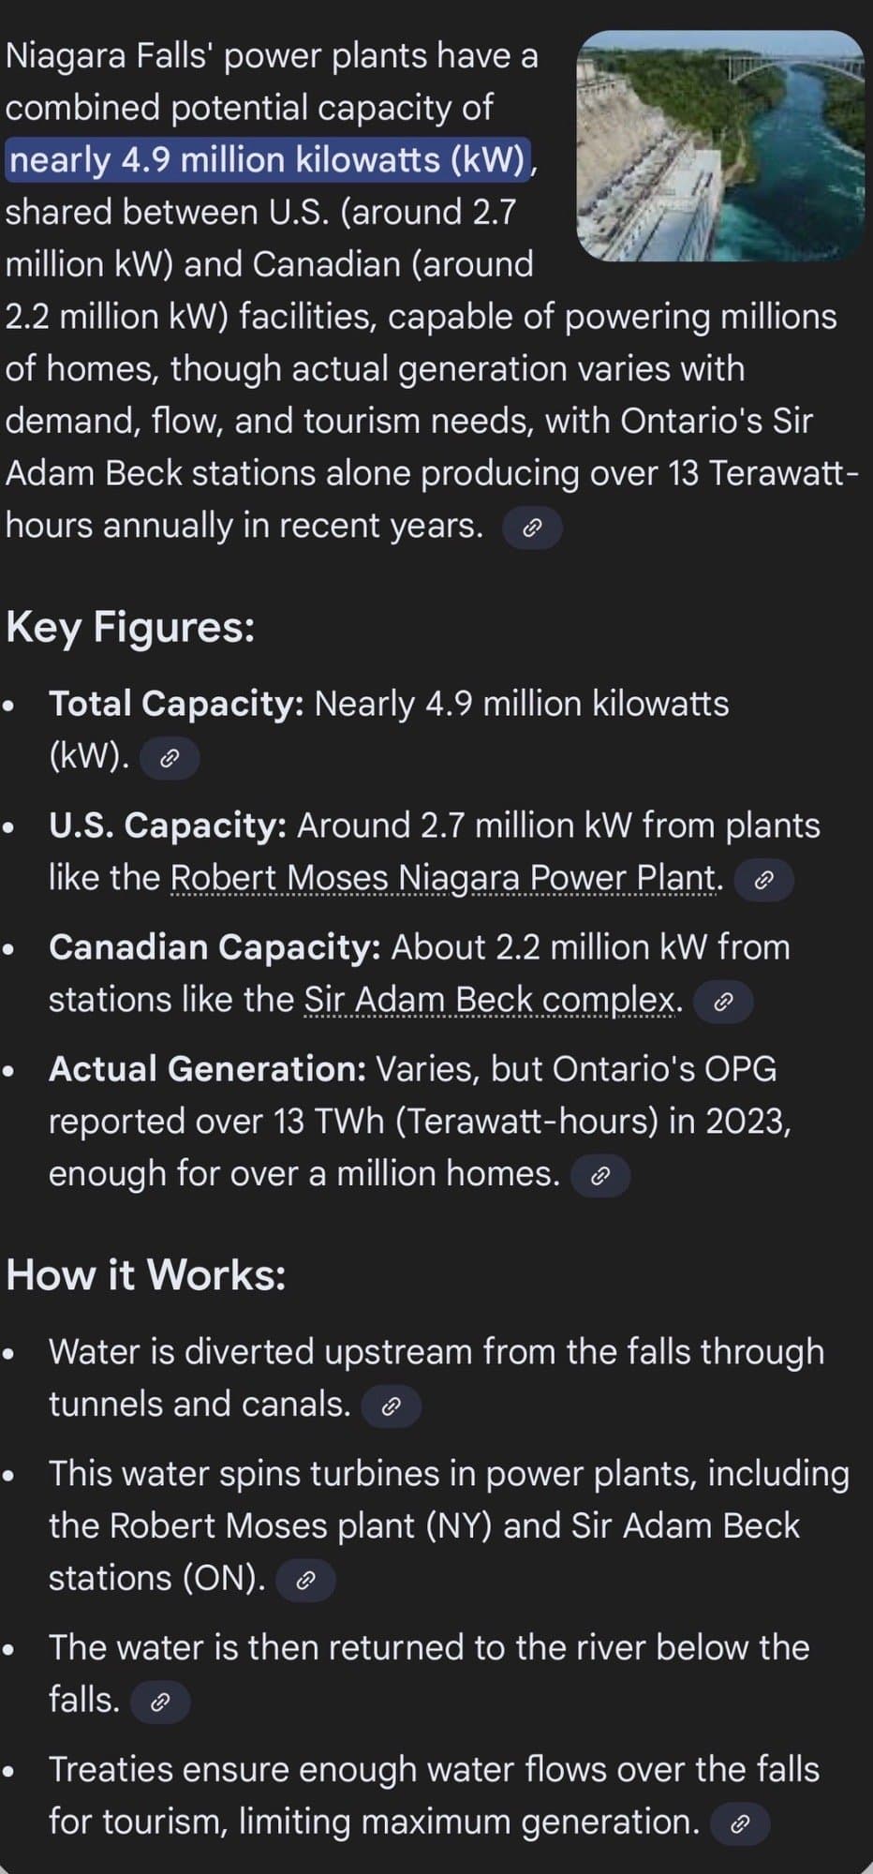Open source link after 'over a million homes.'
Viewport: 873px width, 1874px height.
click(600, 1176)
